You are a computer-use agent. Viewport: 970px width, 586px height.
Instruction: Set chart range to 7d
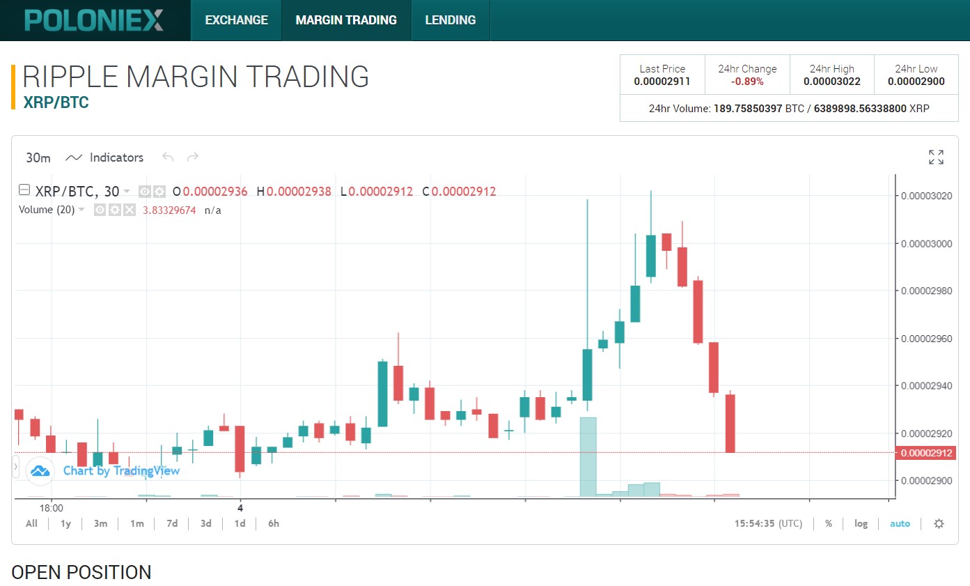tap(172, 523)
